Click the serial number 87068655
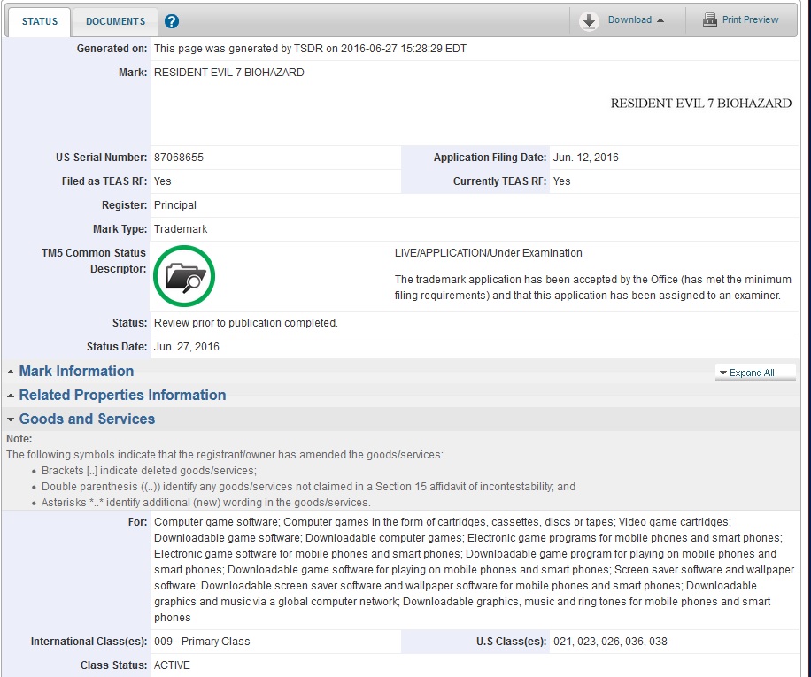811x677 pixels. pos(179,158)
